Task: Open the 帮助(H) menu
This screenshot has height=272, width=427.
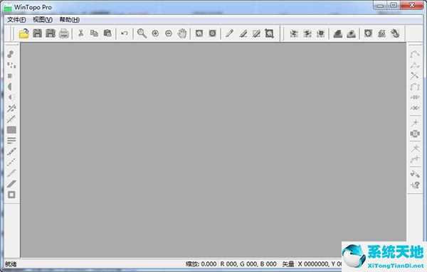Action: tap(70, 20)
